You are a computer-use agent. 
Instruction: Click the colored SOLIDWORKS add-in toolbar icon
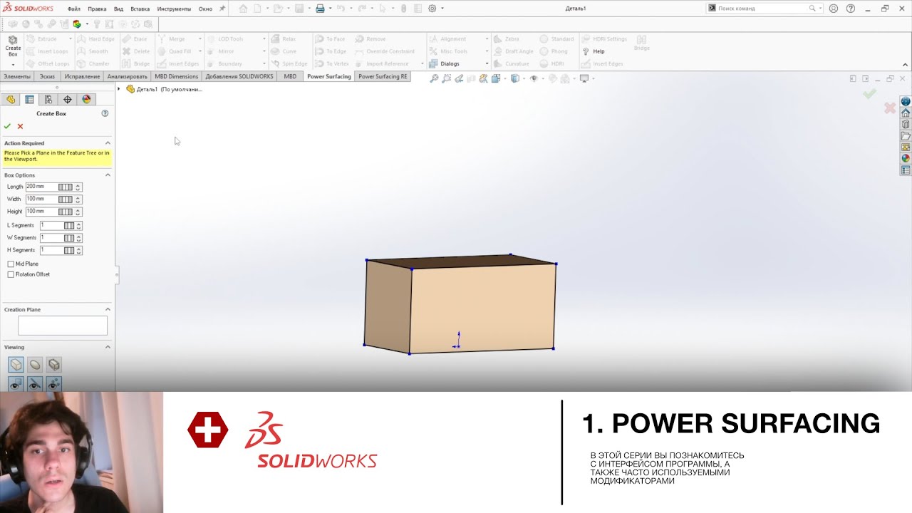(77, 24)
